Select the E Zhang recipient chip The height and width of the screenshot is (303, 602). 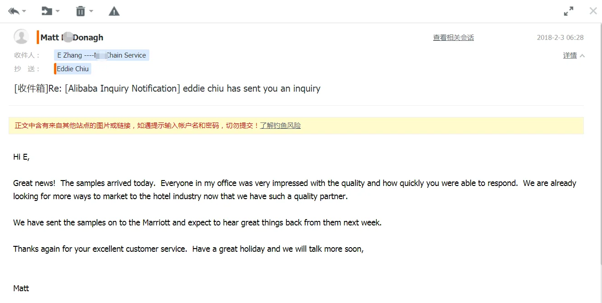tap(101, 55)
